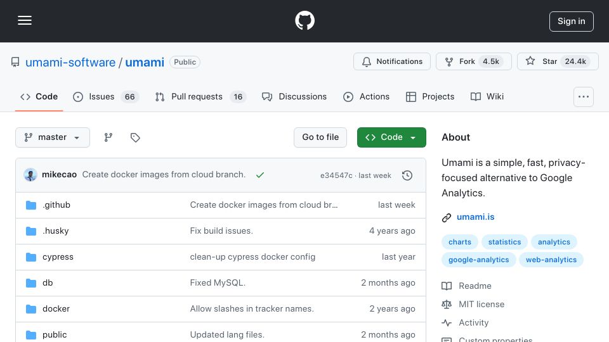Open the three-dot overflow menu
This screenshot has height=342, width=609.
584,96
